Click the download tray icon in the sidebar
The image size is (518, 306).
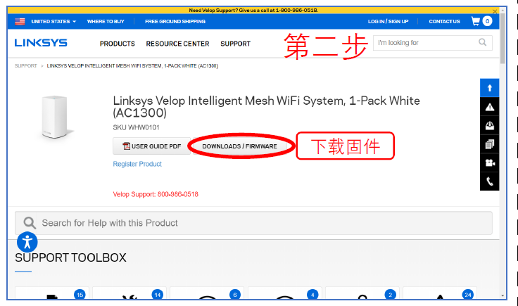click(x=489, y=125)
